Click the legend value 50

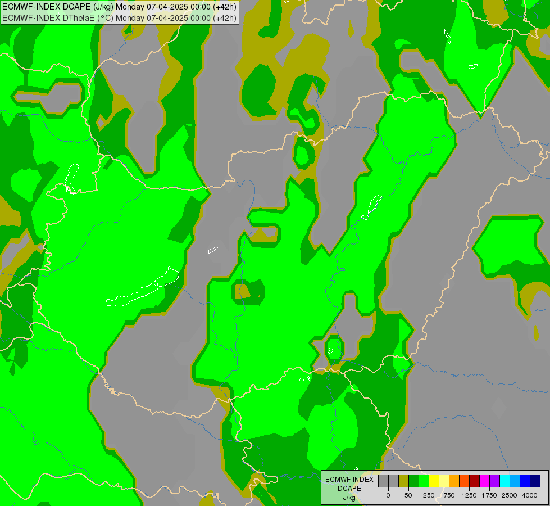pos(408,495)
